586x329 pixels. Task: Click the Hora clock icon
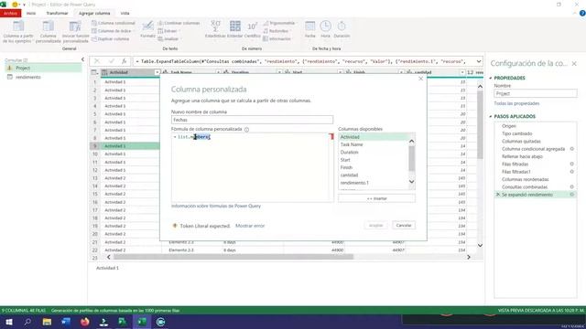(x=326, y=27)
